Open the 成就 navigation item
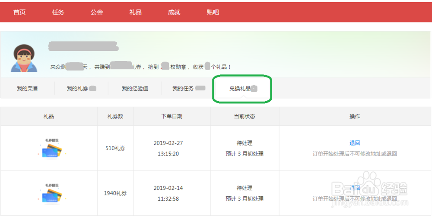The image size is (432, 217). click(x=174, y=12)
